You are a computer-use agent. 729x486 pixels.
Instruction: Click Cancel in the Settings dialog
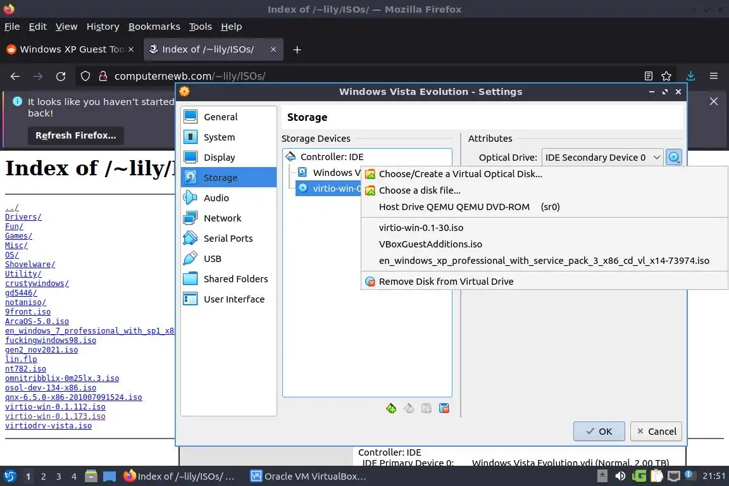click(x=656, y=431)
